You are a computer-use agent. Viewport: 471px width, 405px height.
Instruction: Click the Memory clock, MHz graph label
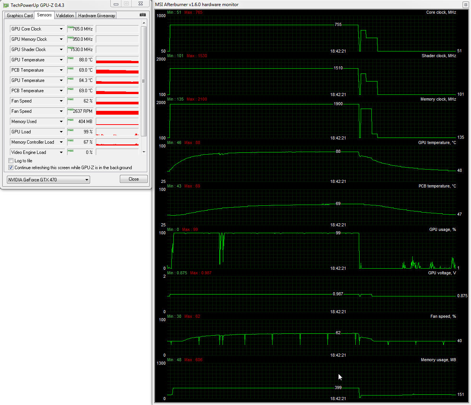(438, 99)
